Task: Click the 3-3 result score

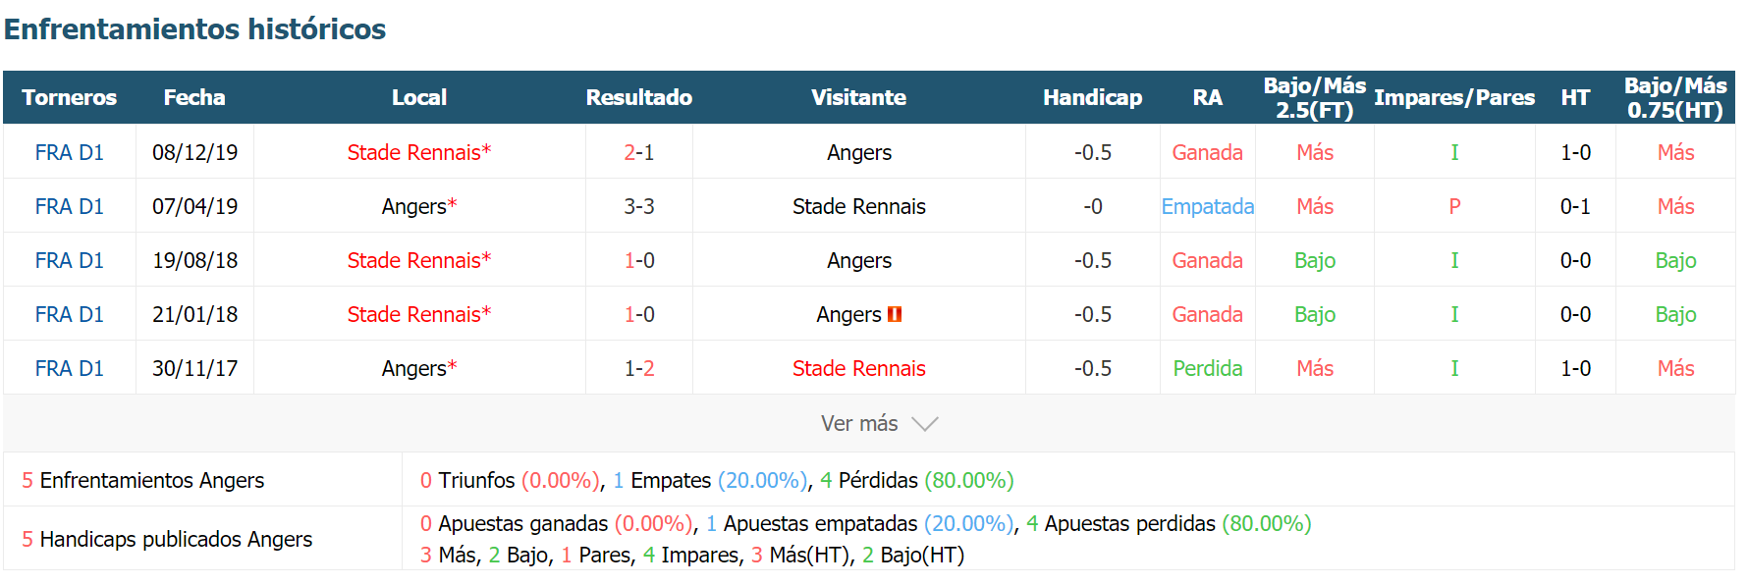Action: tap(639, 206)
